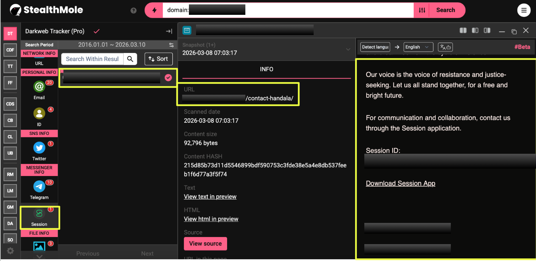Select the Session messenger category
Screen dimensions: 536x261
click(x=39, y=214)
